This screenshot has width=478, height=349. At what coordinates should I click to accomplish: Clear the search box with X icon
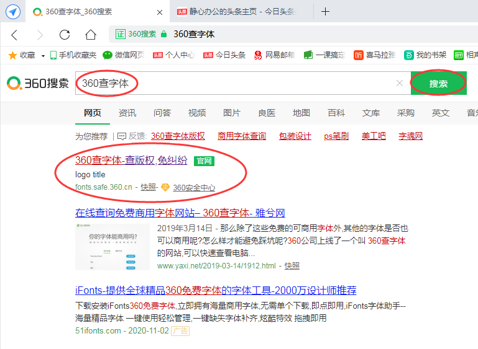[x=399, y=83]
